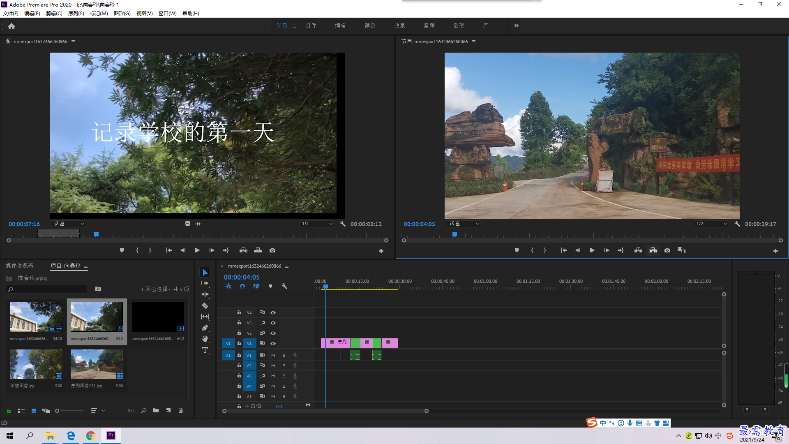Select the Track Select Forward tool

pos(205,284)
